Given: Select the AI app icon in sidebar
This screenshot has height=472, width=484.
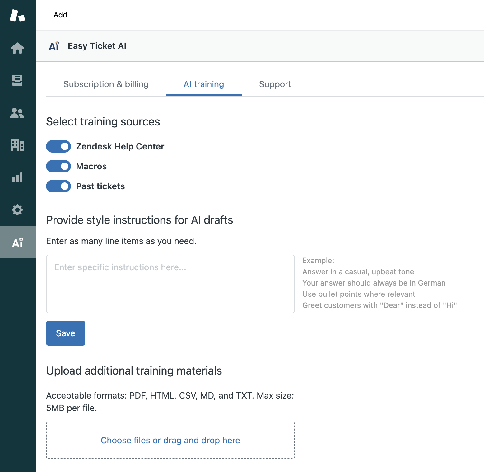Looking at the screenshot, I should click(x=17, y=243).
